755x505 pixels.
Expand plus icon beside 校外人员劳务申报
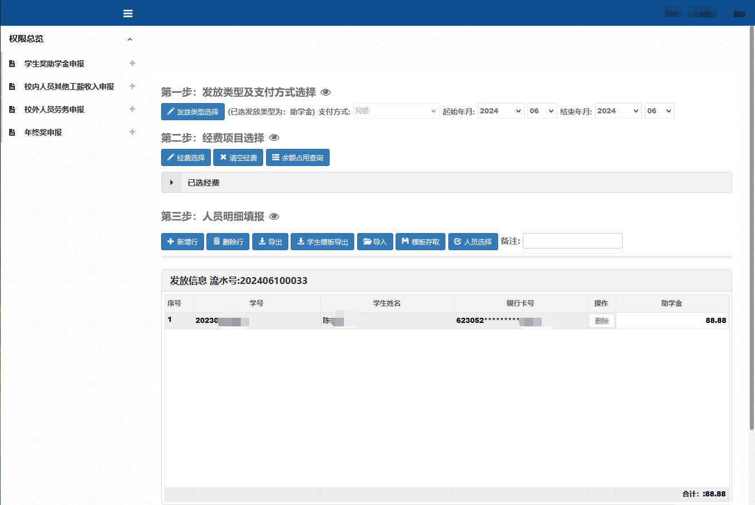point(132,109)
